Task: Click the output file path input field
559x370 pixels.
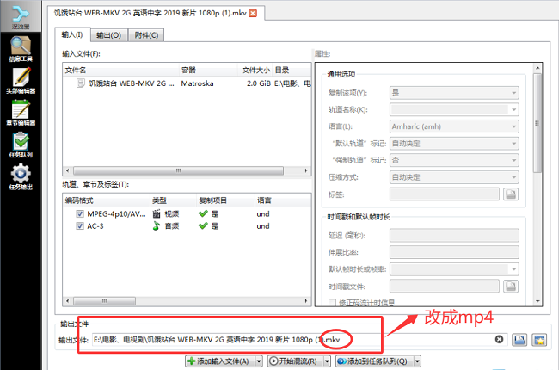Action: click(x=299, y=340)
